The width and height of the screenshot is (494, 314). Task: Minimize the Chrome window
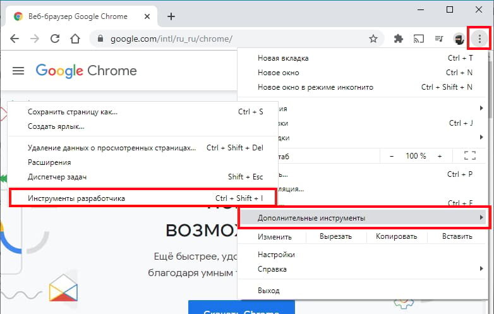[x=421, y=9]
